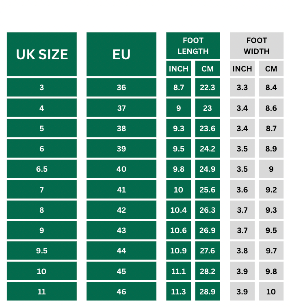Click the 10 cm foot width cell

[x=271, y=292]
